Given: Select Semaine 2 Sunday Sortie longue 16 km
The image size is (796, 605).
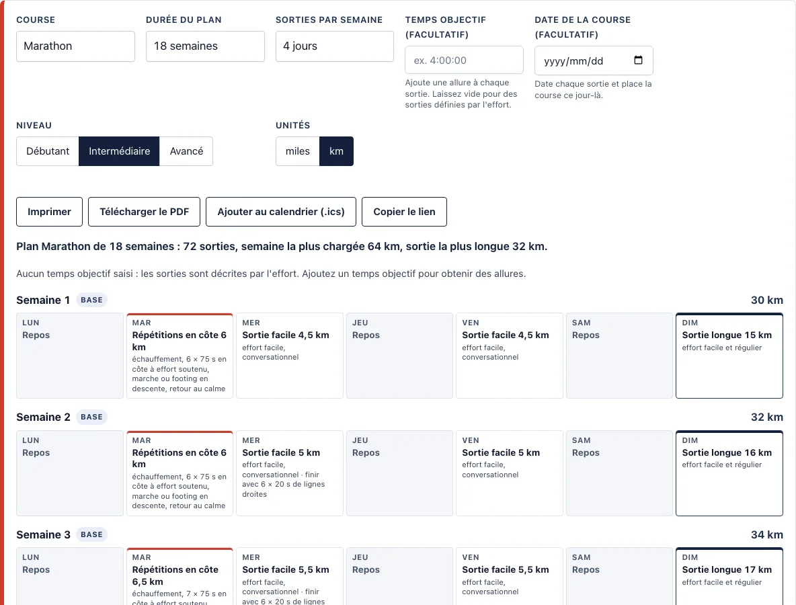Looking at the screenshot, I should (x=729, y=473).
